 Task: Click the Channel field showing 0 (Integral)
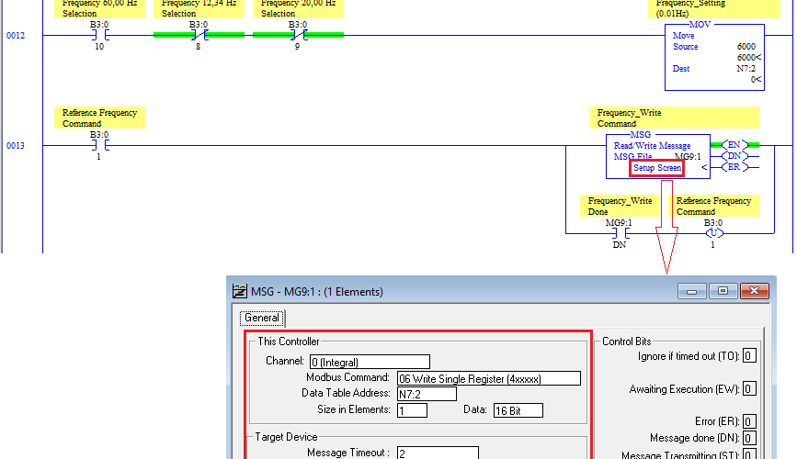click(370, 362)
